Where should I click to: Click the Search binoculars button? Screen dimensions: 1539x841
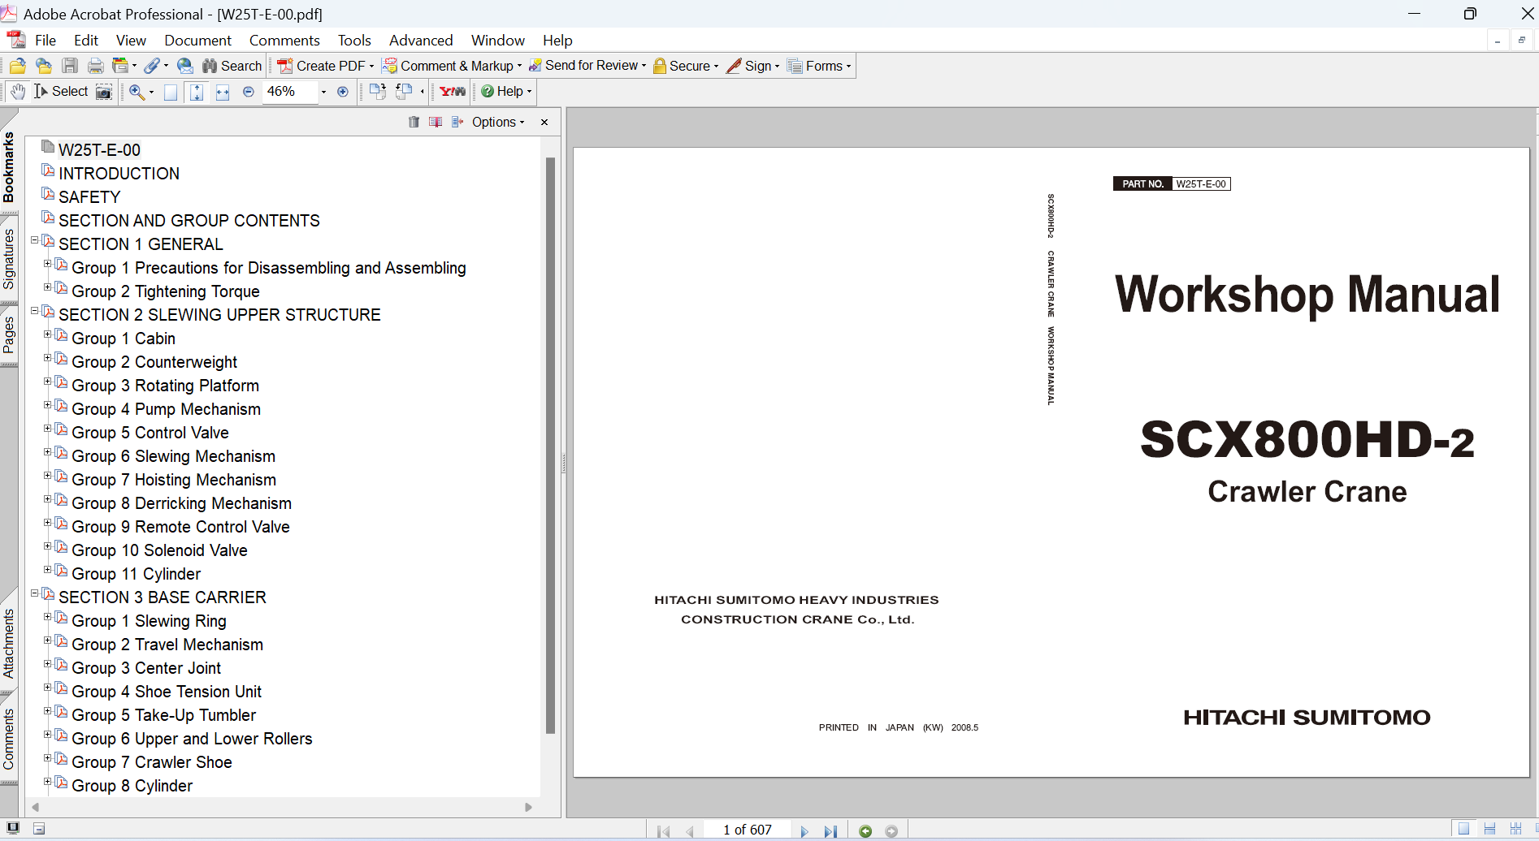(x=232, y=67)
